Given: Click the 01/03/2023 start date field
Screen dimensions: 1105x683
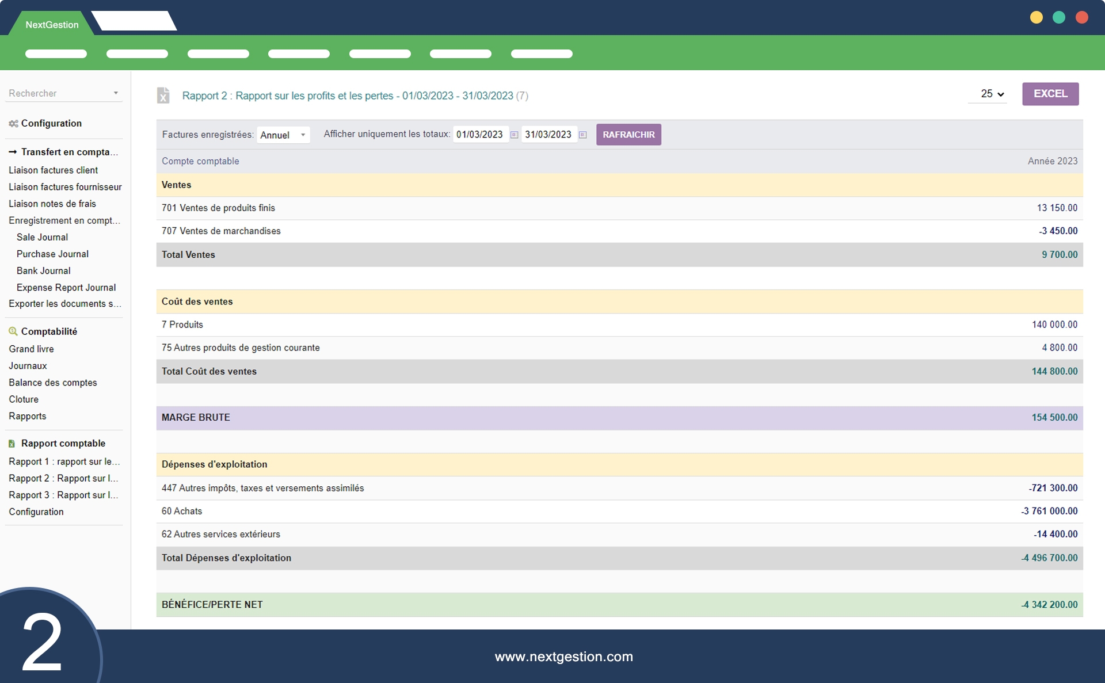Looking at the screenshot, I should pyautogui.click(x=479, y=135).
